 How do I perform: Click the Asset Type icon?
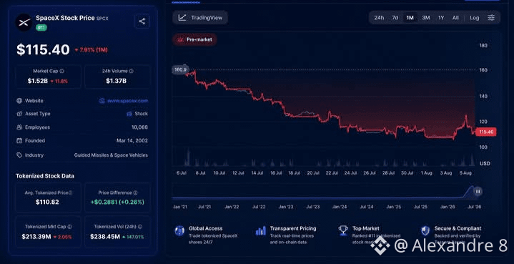(x=19, y=114)
